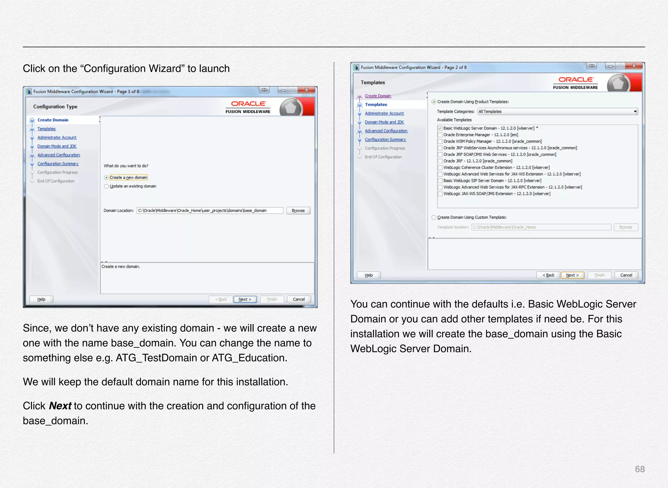Image resolution: width=668 pixels, height=488 pixels.
Task: Select the 'Create a new domain' radio button
Action: coord(106,177)
